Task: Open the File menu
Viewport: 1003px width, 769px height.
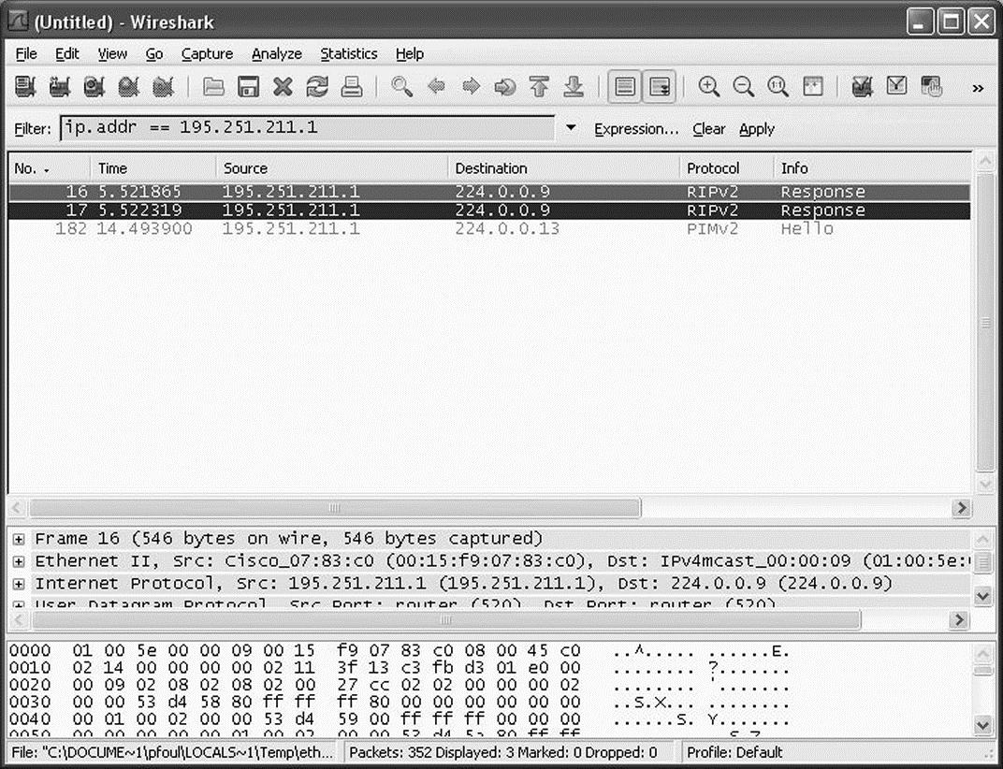Action: [x=26, y=53]
